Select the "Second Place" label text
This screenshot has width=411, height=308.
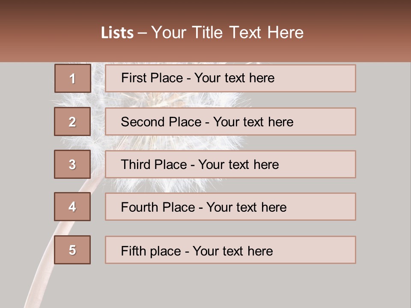pyautogui.click(x=161, y=122)
